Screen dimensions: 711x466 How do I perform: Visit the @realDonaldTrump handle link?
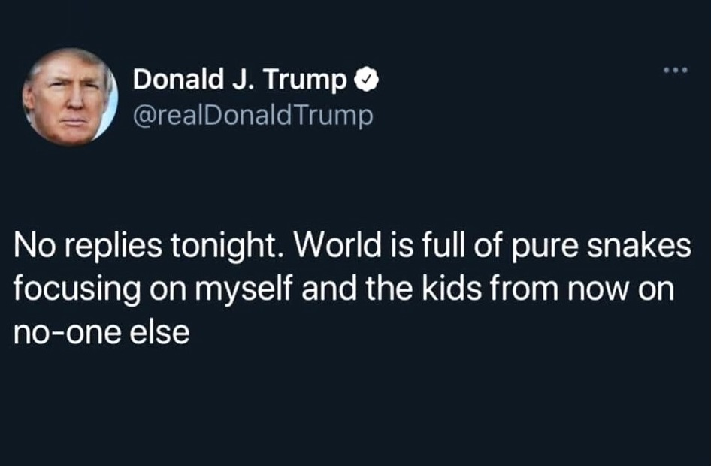pyautogui.click(x=253, y=116)
